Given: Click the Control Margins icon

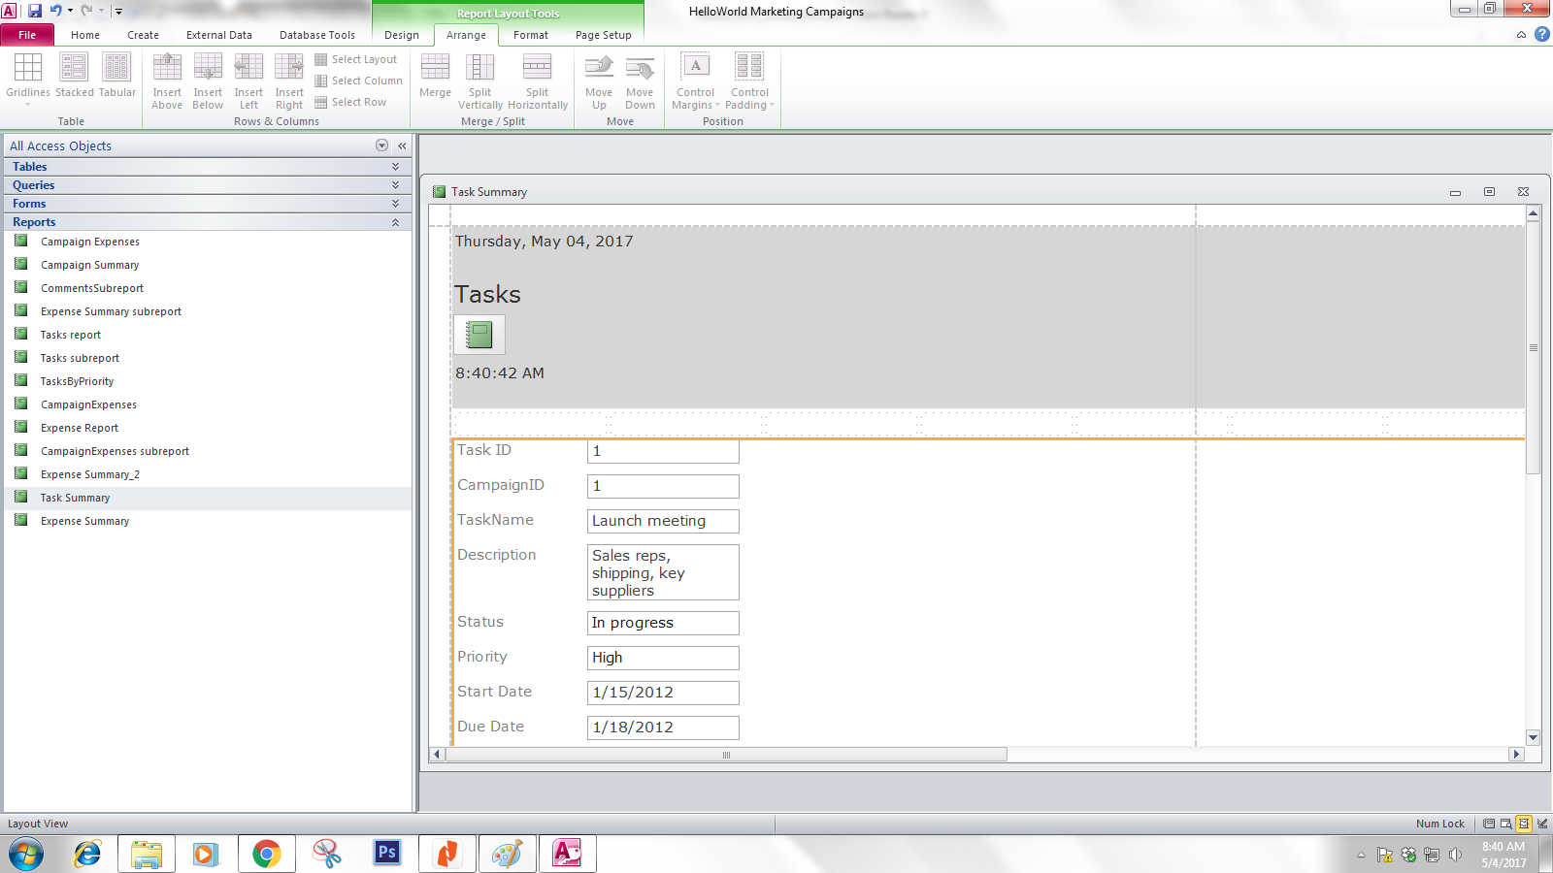Looking at the screenshot, I should point(694,78).
